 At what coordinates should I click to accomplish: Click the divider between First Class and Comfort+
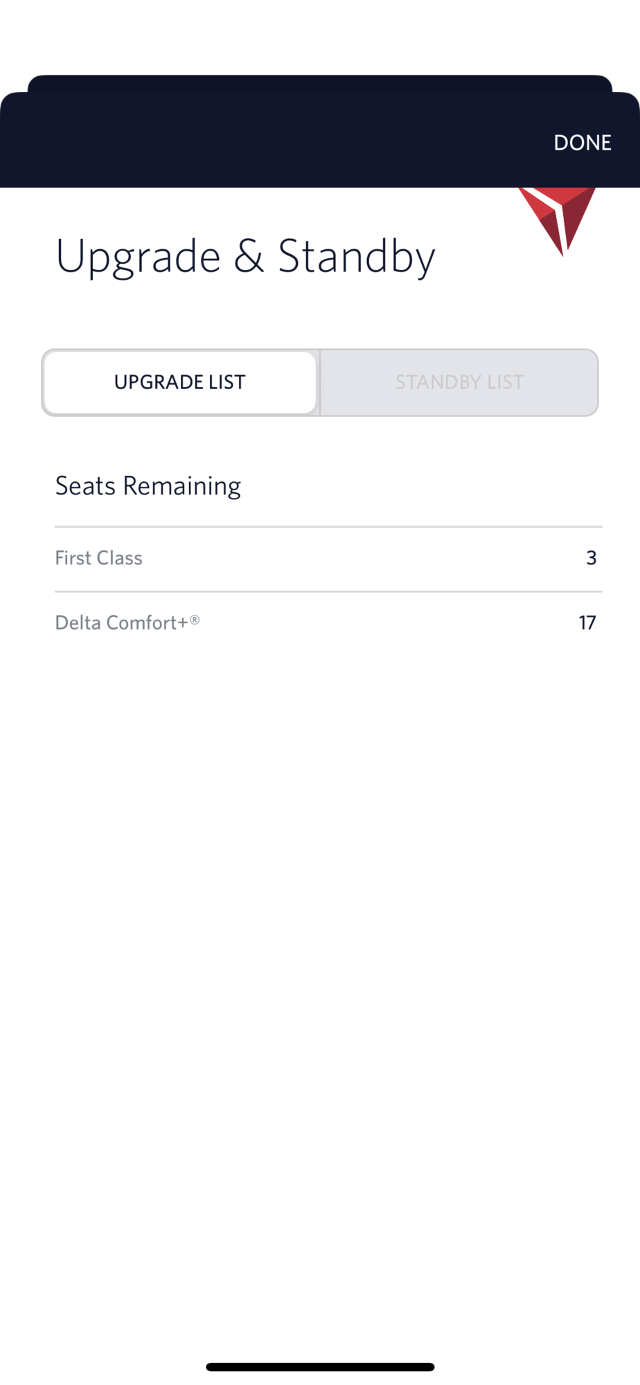pos(328,591)
